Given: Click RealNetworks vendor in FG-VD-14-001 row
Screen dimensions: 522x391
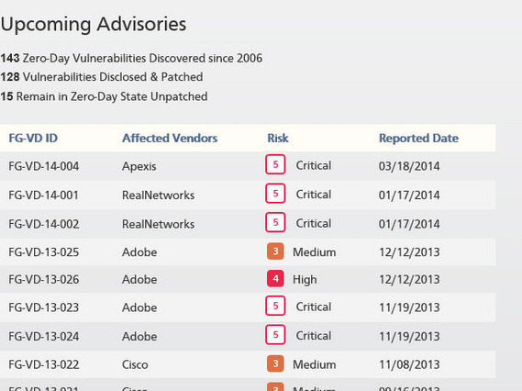Looking at the screenshot, I should (x=158, y=195).
